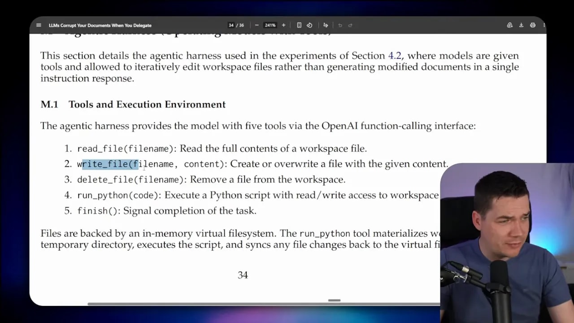Click the paragraph starting 'This section details'
This screenshot has height=323, width=574.
click(x=279, y=67)
